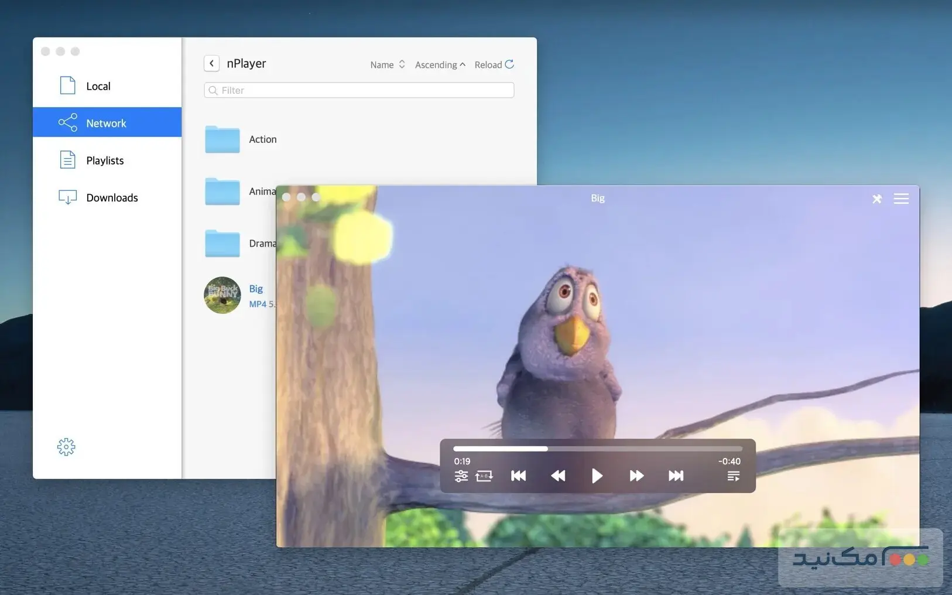This screenshot has width=952, height=595.
Task: Open the Name sort dropdown
Action: pos(387,64)
